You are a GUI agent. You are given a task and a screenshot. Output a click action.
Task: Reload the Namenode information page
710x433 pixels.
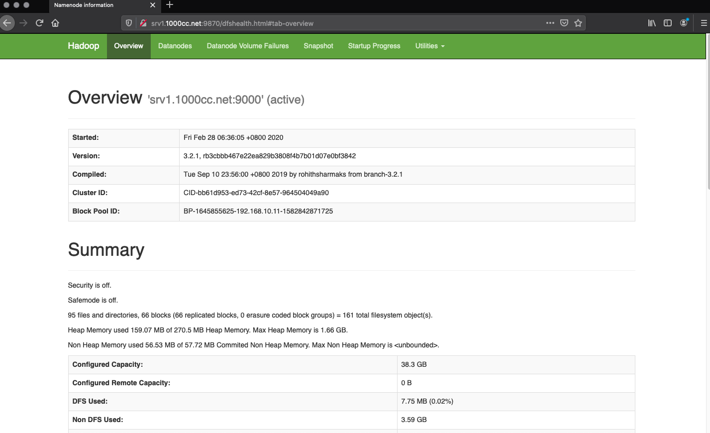point(39,23)
